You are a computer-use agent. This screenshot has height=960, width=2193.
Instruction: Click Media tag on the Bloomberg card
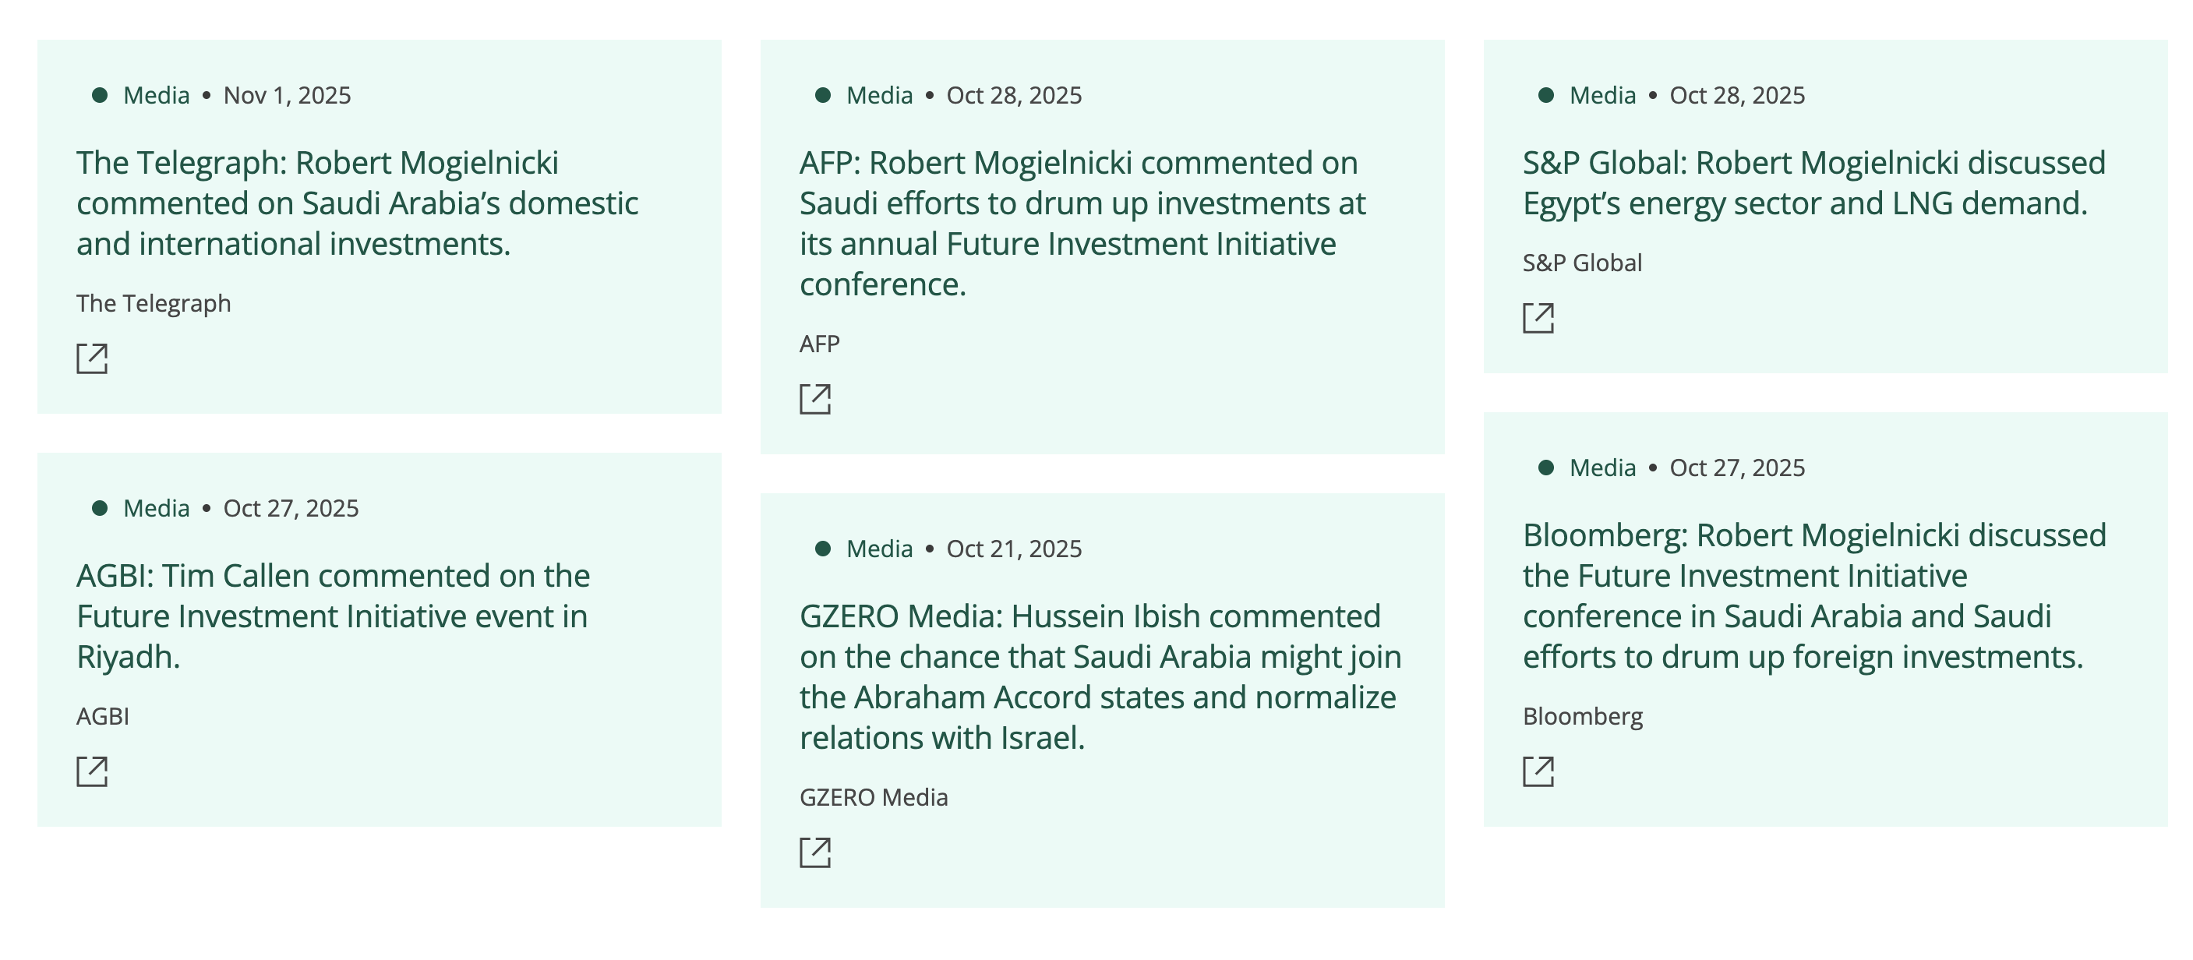click(x=1601, y=468)
